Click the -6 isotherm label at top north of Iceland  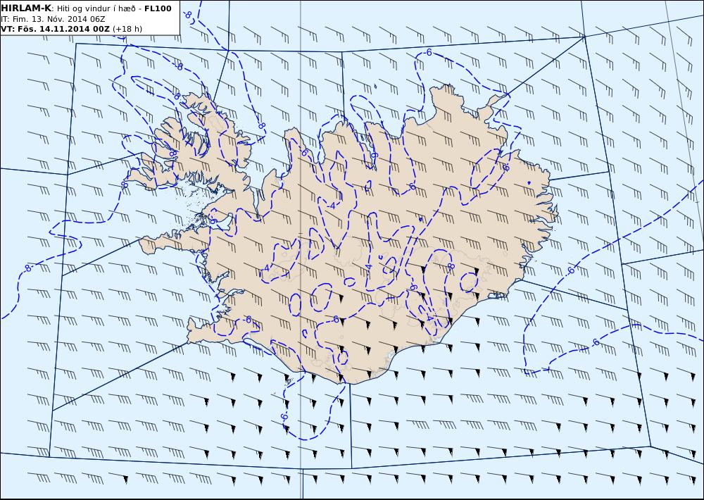[428, 53]
